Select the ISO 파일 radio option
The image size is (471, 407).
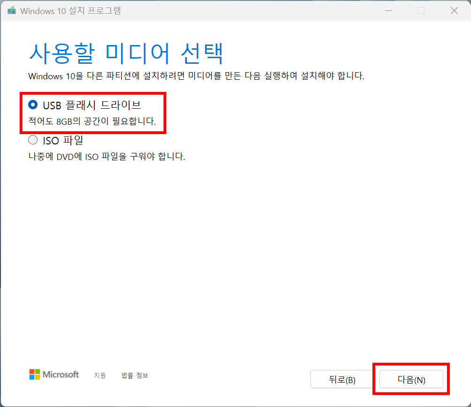point(33,140)
